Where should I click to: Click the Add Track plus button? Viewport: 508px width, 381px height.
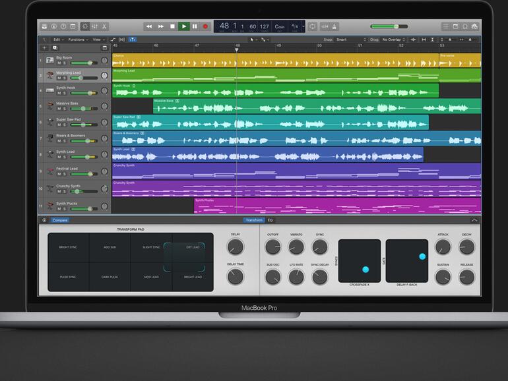(44, 48)
